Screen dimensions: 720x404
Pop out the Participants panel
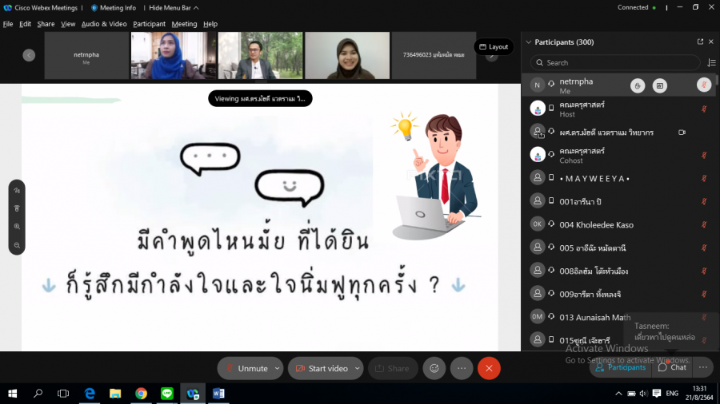click(x=700, y=42)
